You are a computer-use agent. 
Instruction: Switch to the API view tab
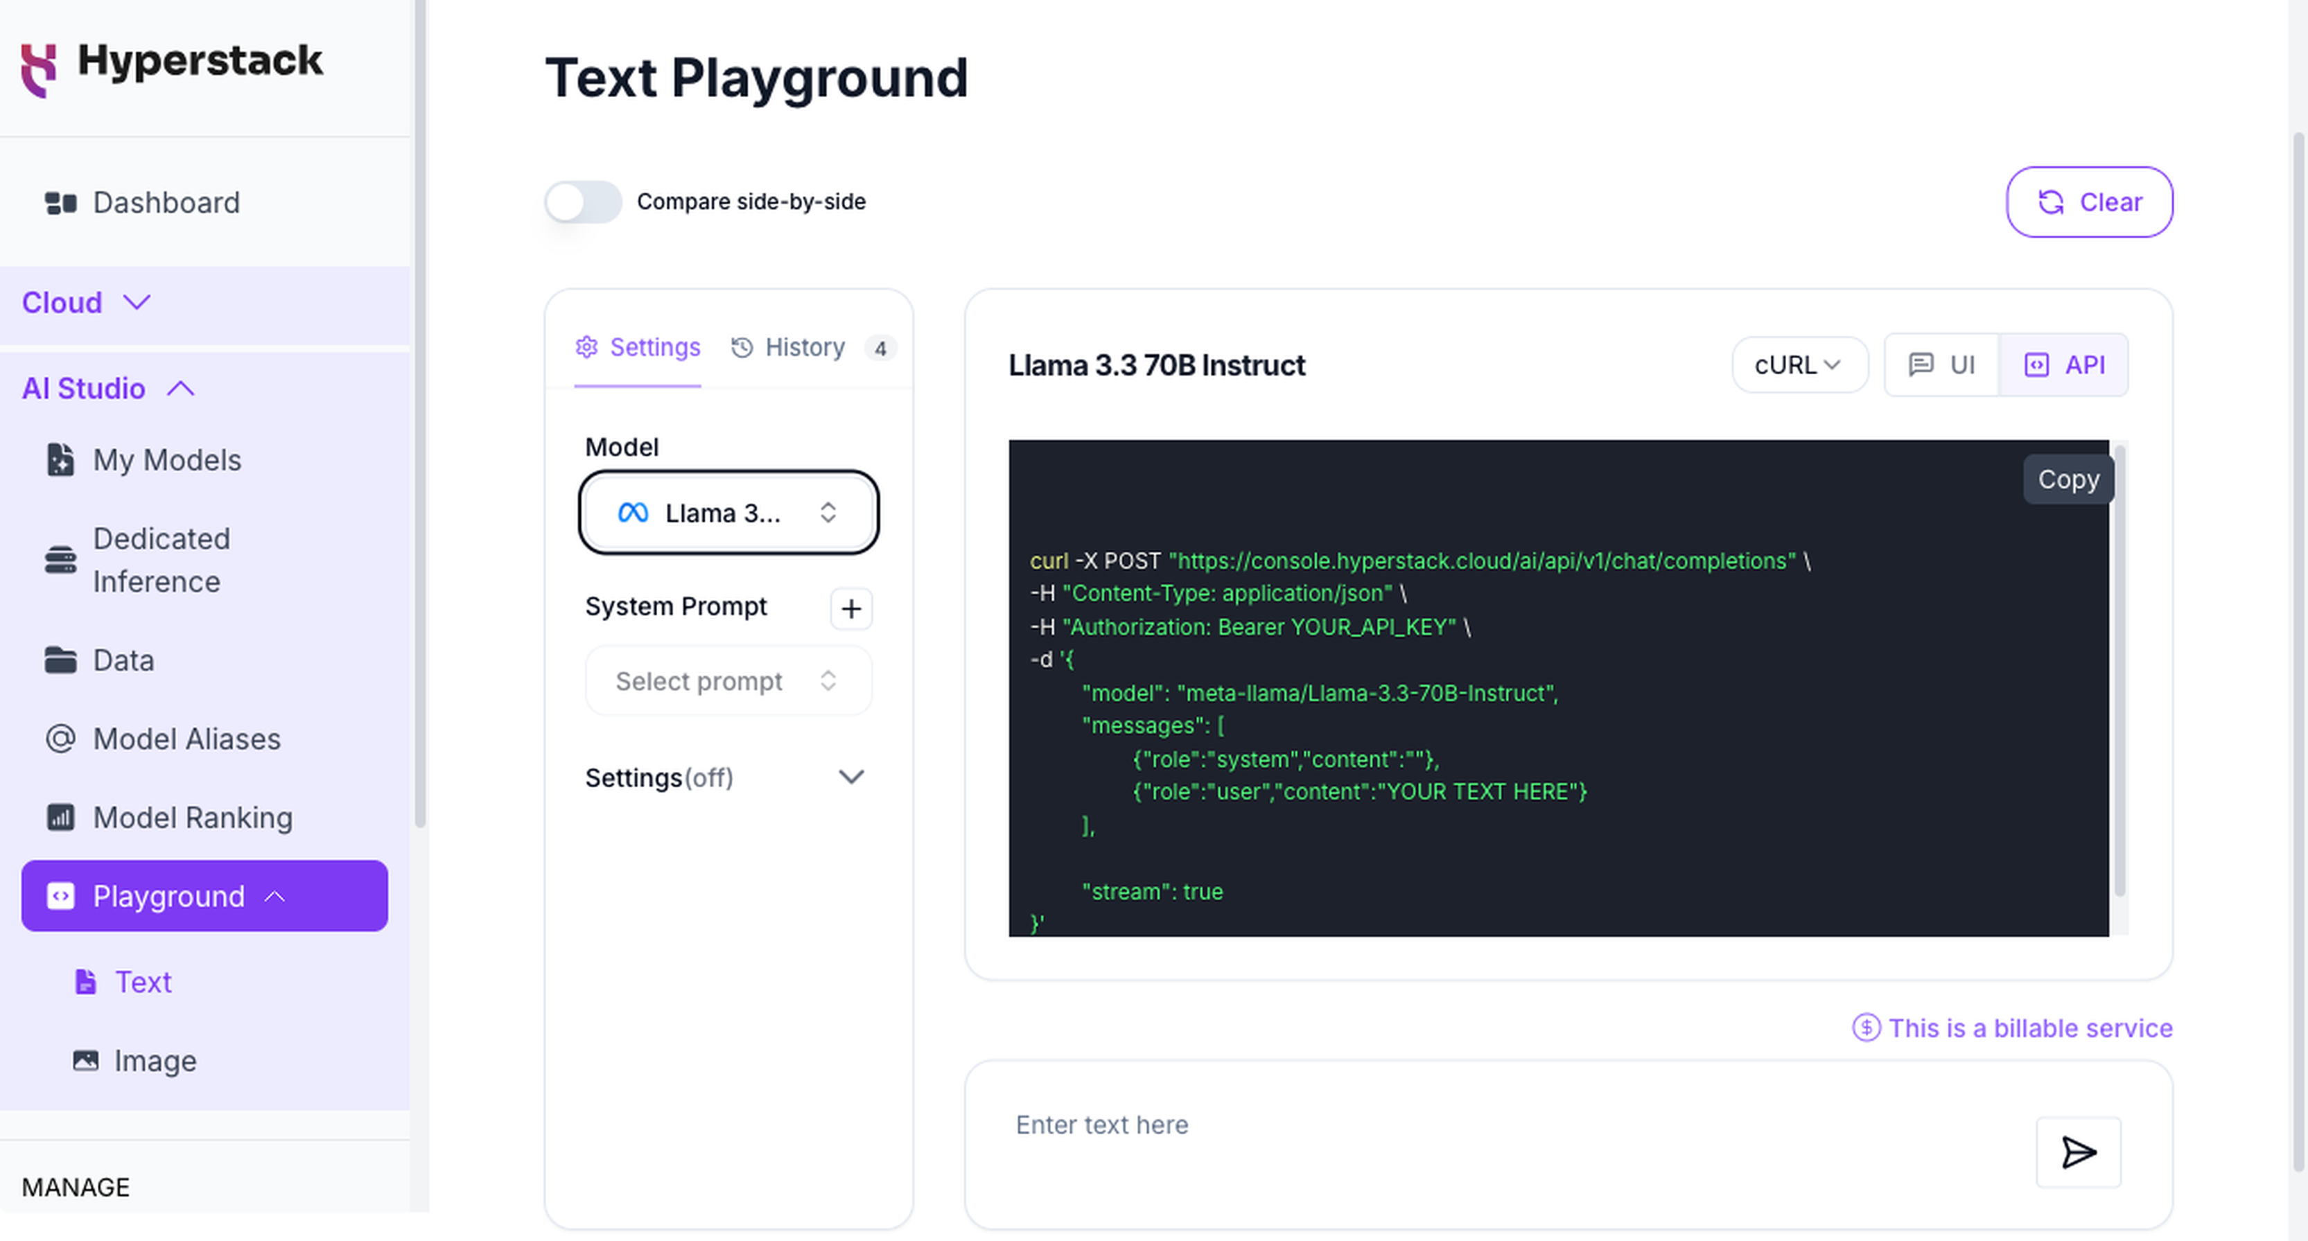2064,366
